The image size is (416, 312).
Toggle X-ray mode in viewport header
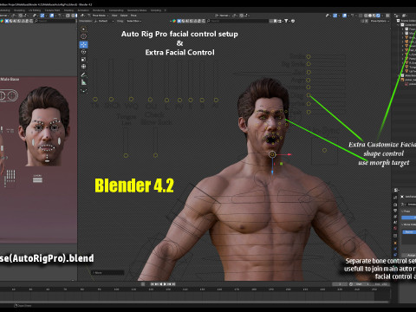tap(361, 16)
